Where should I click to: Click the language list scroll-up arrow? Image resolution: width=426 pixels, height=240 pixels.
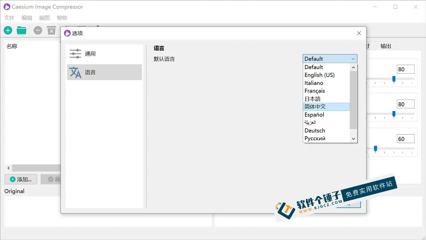[353, 67]
